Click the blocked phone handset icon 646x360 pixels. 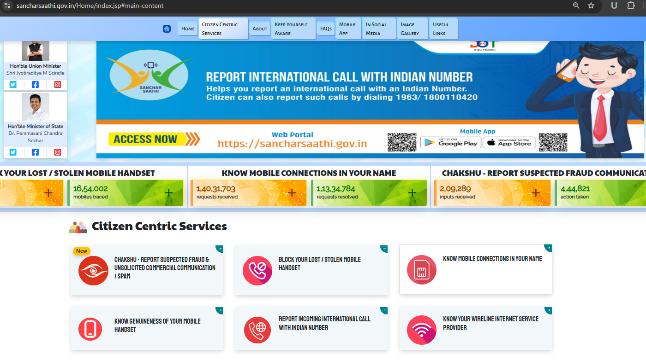(257, 271)
